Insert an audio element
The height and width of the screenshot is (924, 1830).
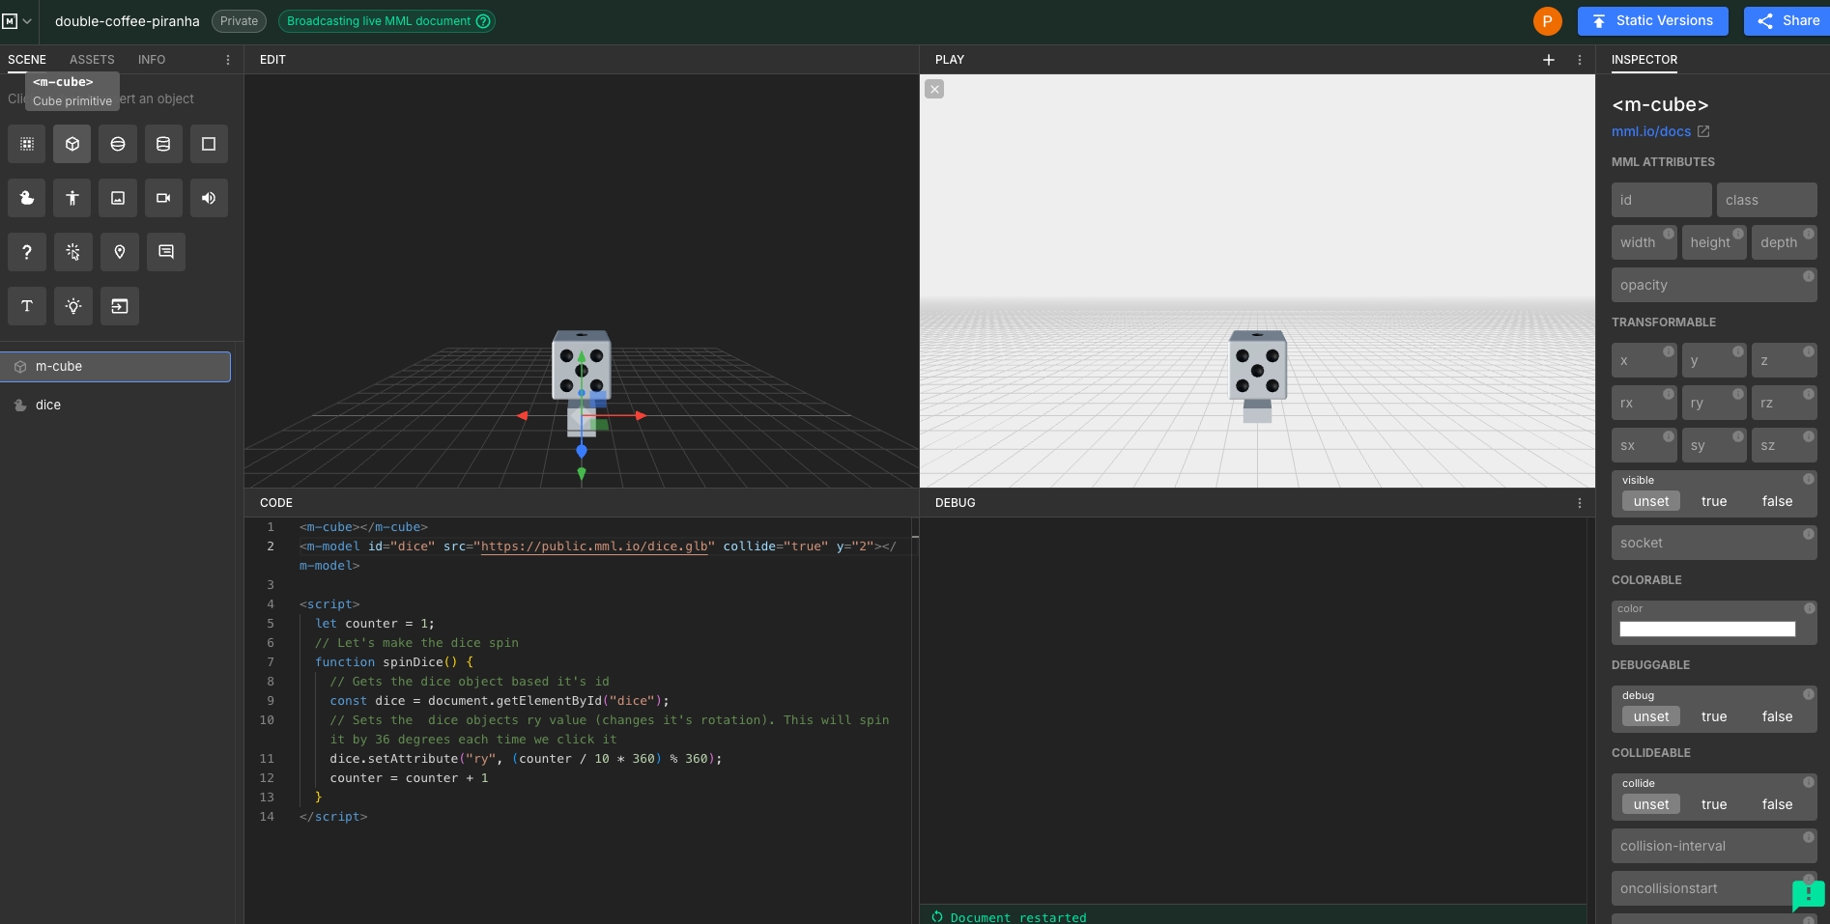tap(209, 198)
